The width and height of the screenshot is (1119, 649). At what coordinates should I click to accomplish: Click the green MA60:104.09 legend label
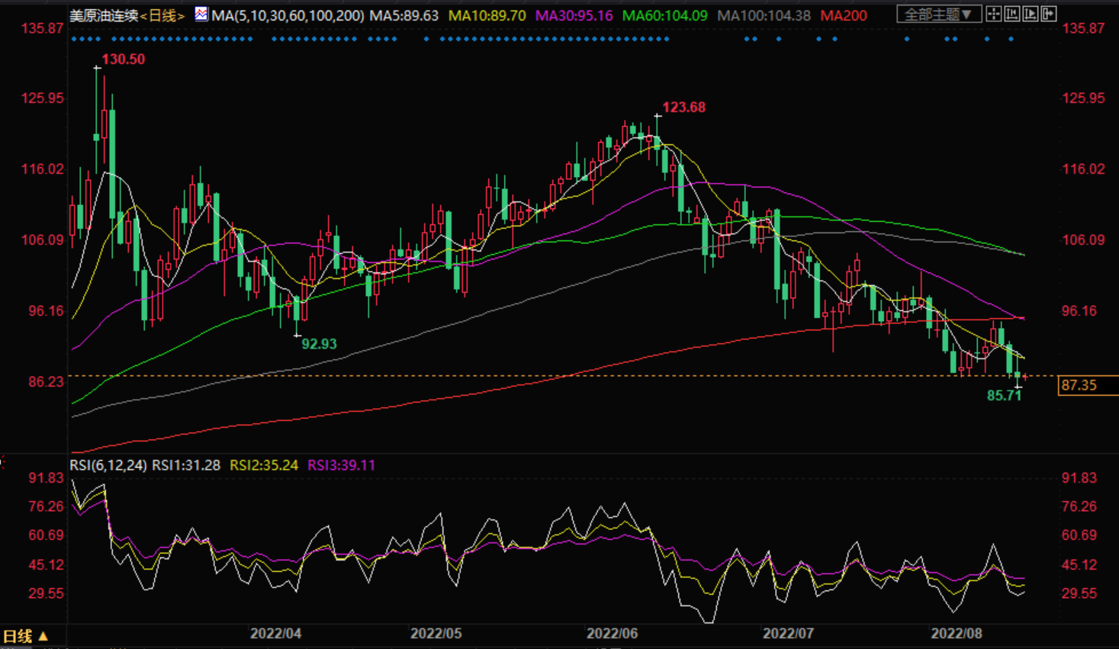click(664, 15)
